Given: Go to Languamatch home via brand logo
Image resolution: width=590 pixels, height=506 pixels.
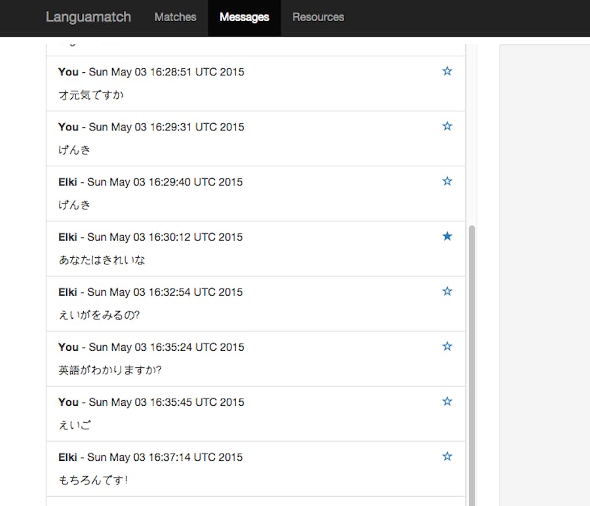Looking at the screenshot, I should pos(88,18).
